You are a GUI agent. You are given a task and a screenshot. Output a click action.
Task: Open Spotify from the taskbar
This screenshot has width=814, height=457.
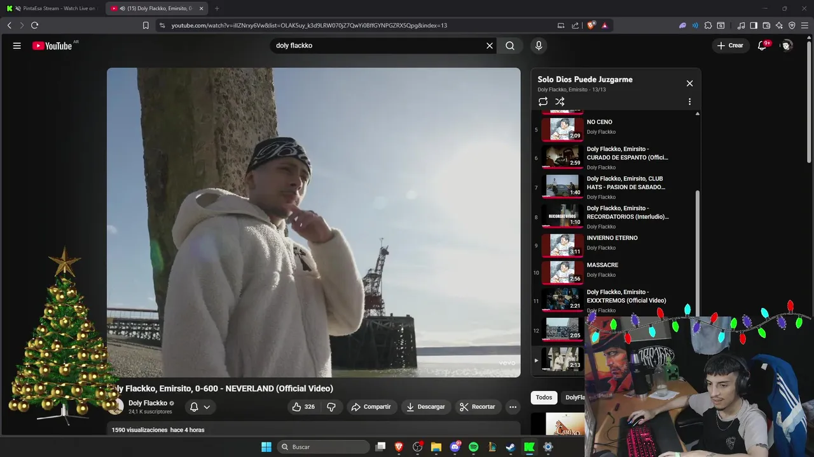click(x=473, y=447)
